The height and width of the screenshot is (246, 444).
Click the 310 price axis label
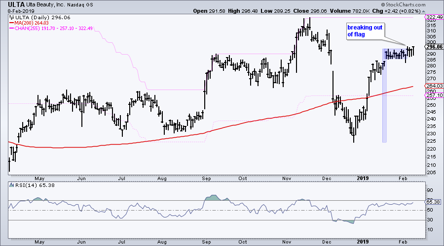[x=431, y=31]
